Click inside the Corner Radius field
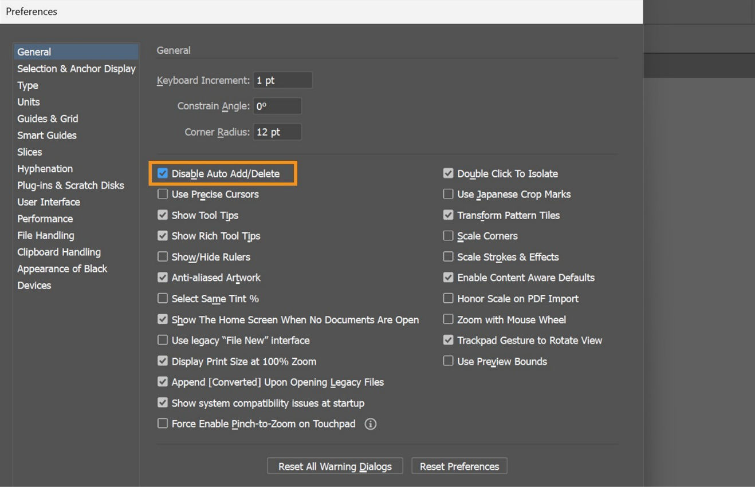Viewport: 755px width, 487px height. coord(277,132)
